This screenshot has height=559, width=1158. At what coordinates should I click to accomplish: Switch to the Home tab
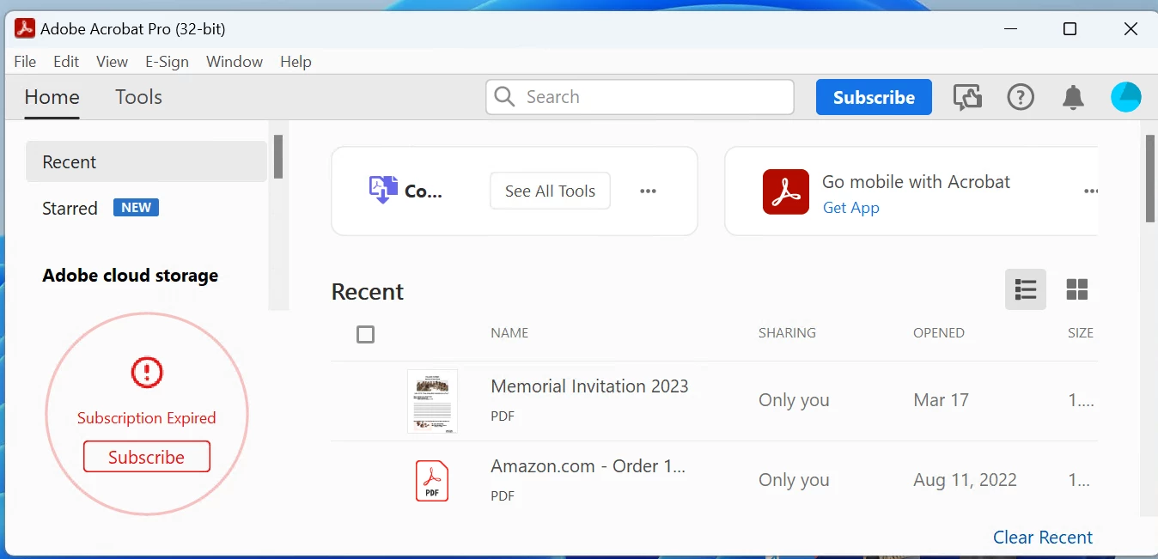point(52,97)
